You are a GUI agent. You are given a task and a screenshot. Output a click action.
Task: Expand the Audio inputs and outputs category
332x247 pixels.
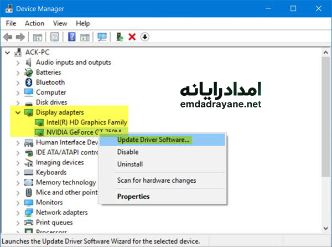pos(17,63)
